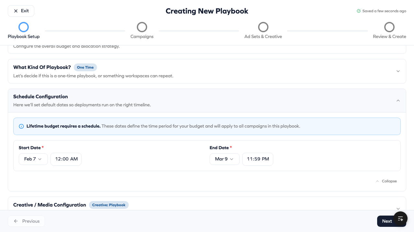Click the What Kind Of Playbook? heading
Screen dimensions: 414x232
point(42,67)
